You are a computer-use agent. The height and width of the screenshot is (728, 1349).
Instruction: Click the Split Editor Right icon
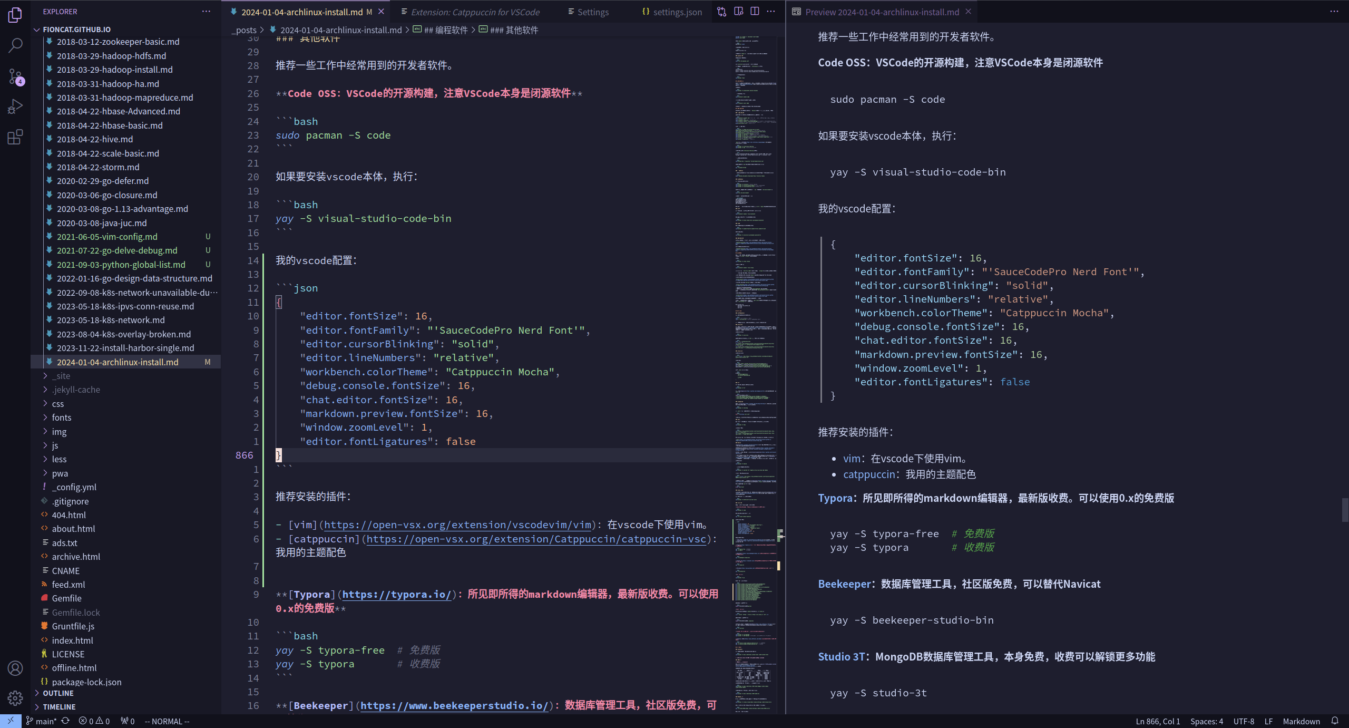coord(755,12)
